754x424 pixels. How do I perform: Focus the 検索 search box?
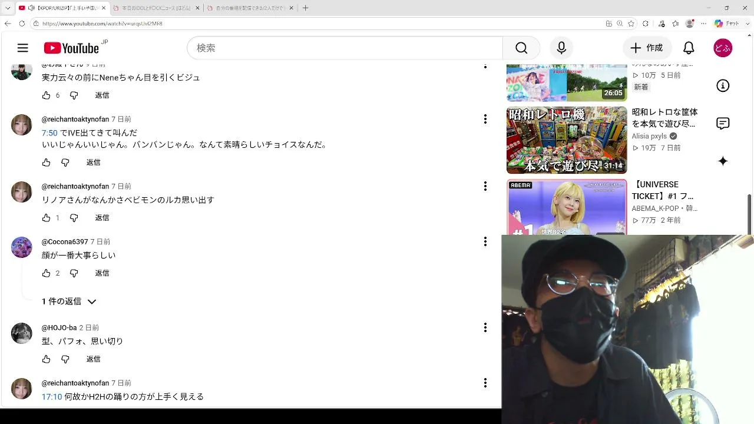pyautogui.click(x=345, y=48)
